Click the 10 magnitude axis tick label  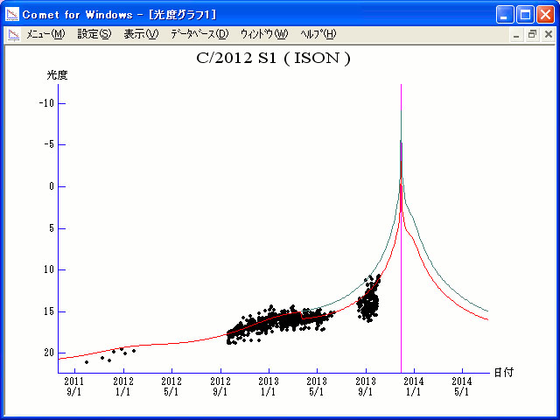(49, 269)
